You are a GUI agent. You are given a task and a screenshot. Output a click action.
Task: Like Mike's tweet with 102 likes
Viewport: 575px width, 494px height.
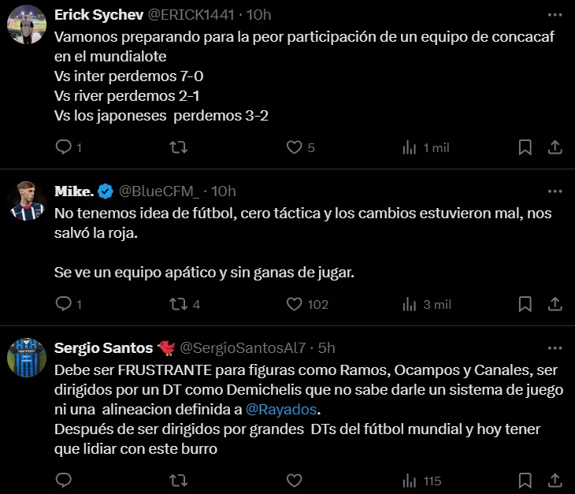[x=294, y=304]
